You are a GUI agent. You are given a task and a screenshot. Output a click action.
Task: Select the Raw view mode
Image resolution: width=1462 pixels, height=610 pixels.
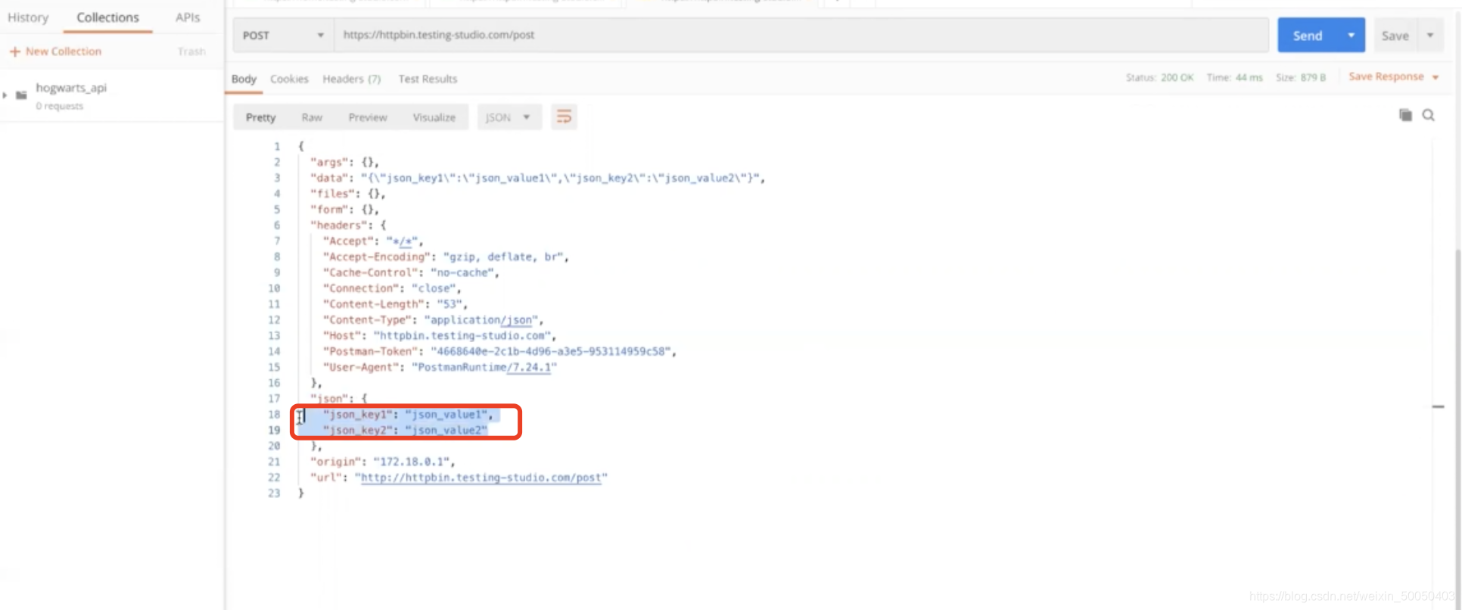(x=312, y=117)
